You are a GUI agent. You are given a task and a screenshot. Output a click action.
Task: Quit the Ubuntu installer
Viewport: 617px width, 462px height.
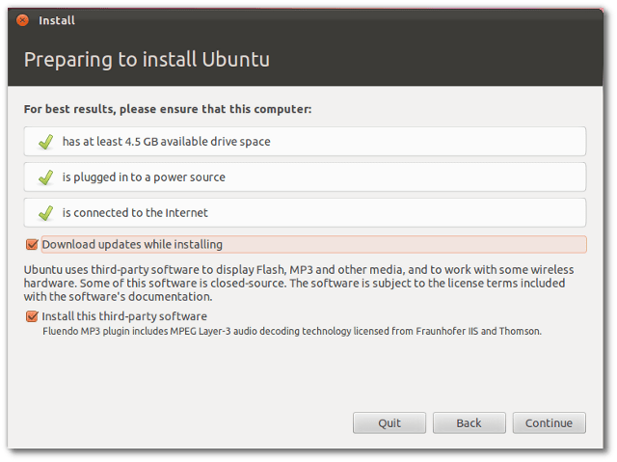[x=389, y=423]
